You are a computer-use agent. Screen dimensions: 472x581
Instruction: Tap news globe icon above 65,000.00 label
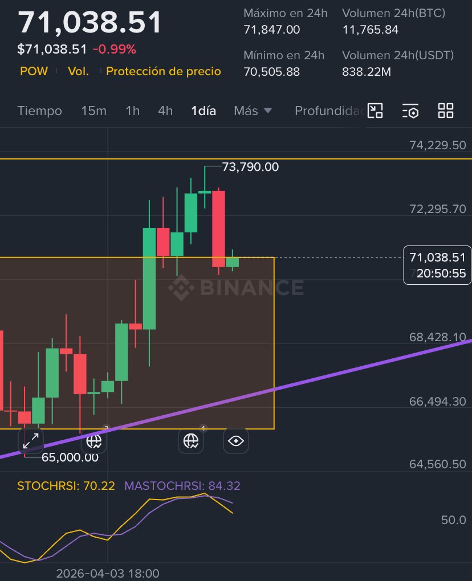coord(94,440)
